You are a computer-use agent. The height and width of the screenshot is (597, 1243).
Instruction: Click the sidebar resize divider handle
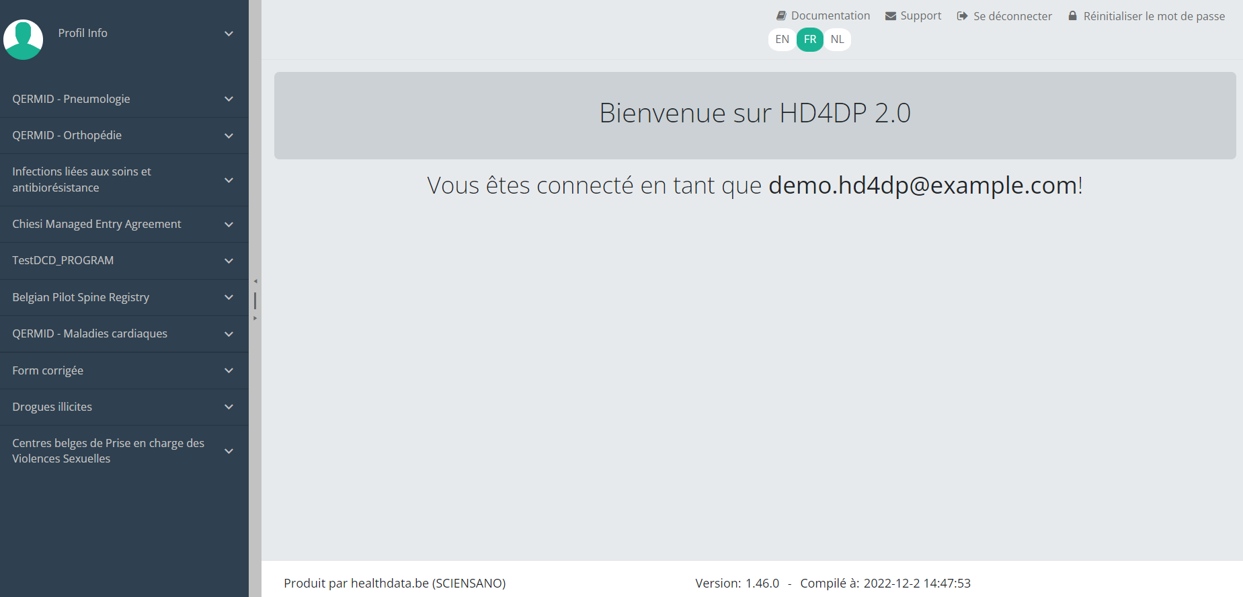click(255, 300)
